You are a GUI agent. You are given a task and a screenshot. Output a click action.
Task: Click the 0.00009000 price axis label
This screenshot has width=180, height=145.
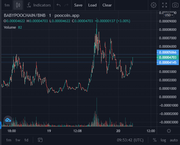point(168,21)
